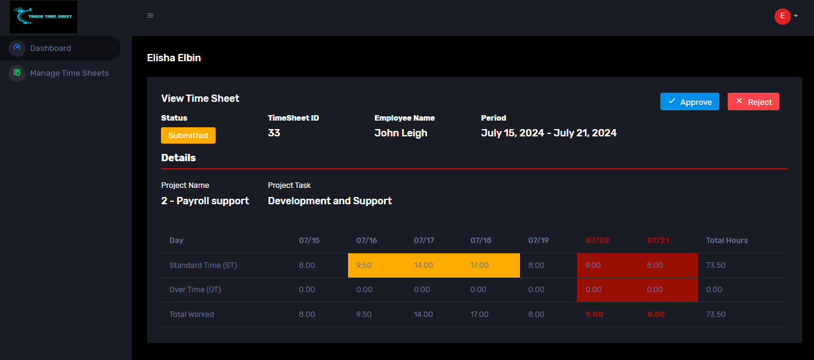814x360 pixels.
Task: Toggle the hamburger sidebar menu icon
Action: point(151,16)
